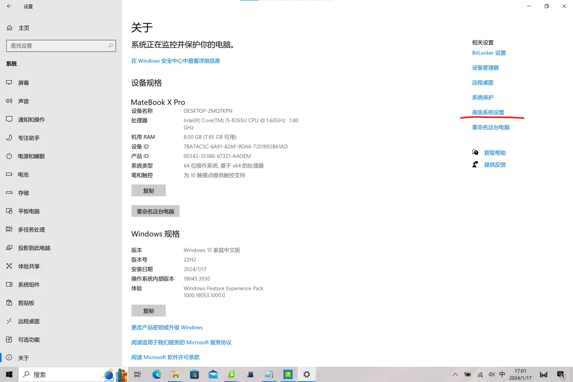Open the 系统保护 link
573x382 pixels.
(483, 97)
